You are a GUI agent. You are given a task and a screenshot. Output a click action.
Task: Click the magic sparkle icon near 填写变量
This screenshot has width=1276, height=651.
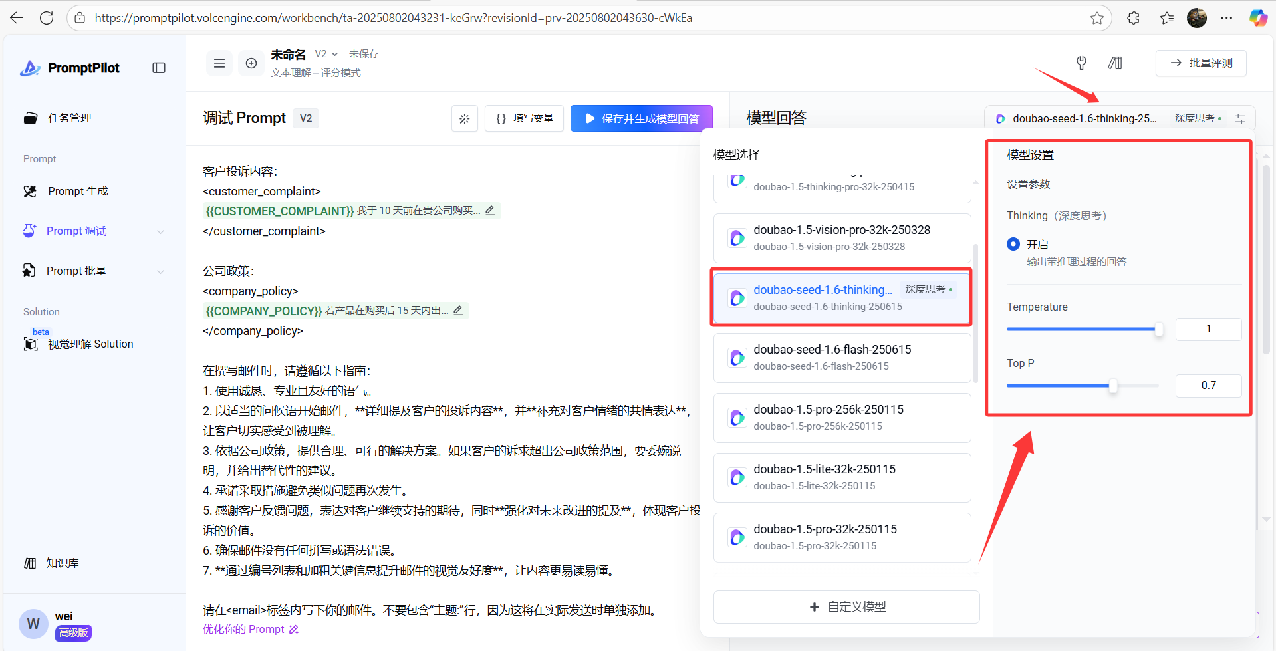464,118
